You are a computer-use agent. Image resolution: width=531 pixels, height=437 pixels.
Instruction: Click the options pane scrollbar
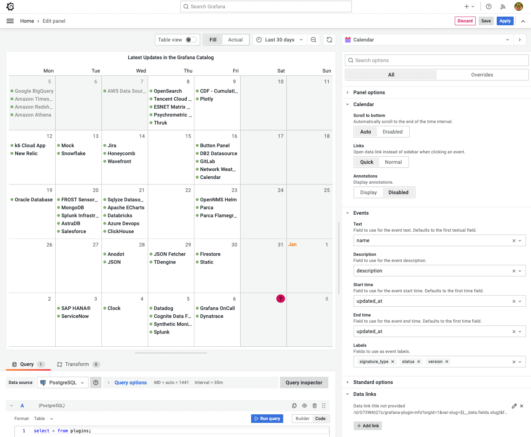339,258
